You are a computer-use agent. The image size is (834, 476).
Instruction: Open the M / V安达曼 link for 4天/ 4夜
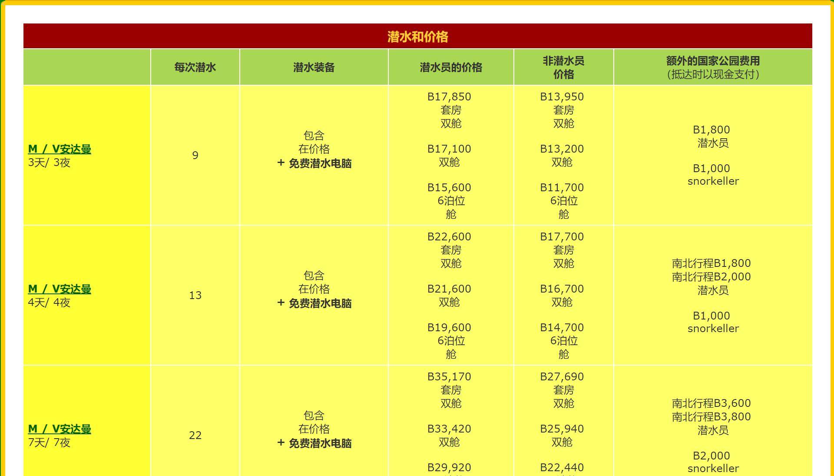[x=60, y=289]
